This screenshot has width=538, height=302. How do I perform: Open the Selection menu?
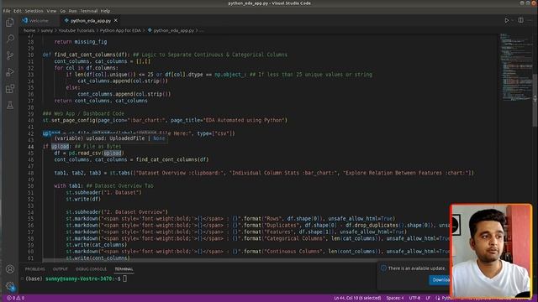[34, 11]
